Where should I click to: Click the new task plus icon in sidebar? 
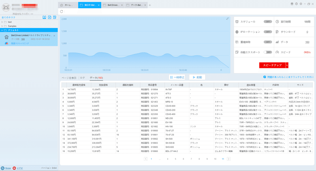pyautogui.click(x=50, y=17)
